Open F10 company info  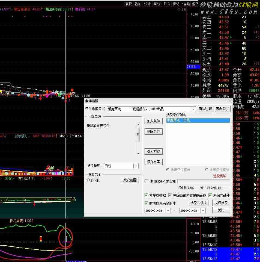(166, 4)
